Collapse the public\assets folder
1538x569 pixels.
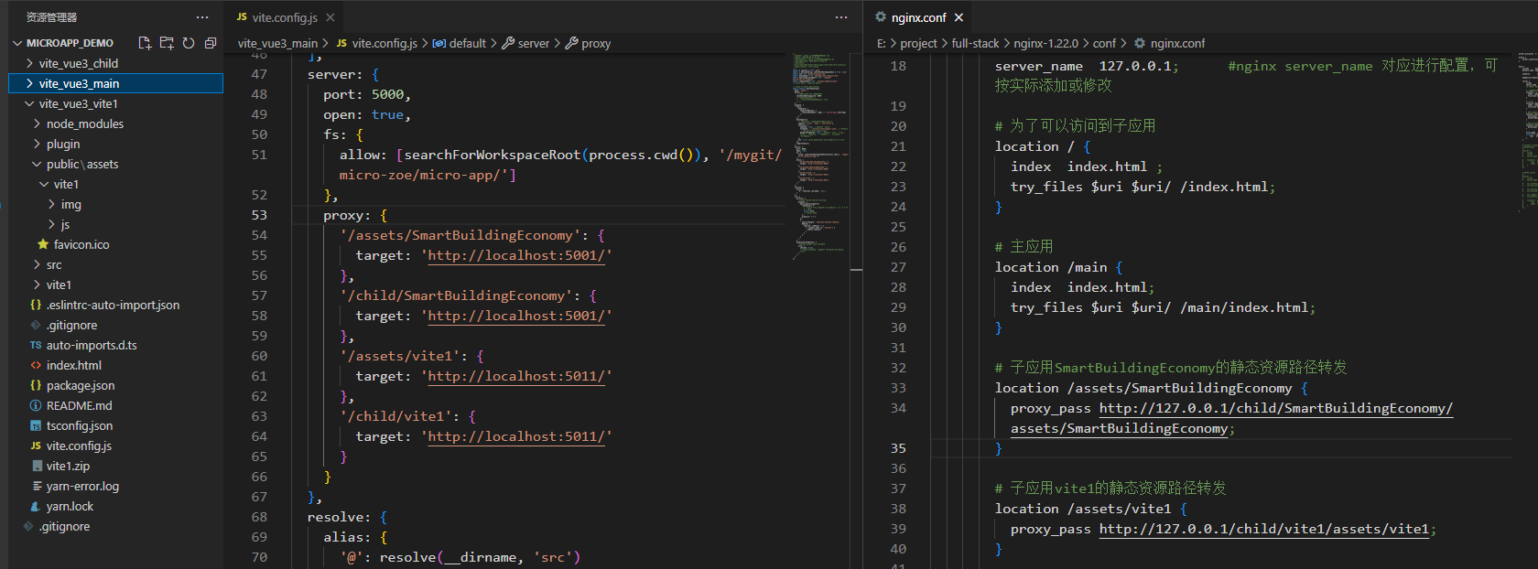(37, 164)
